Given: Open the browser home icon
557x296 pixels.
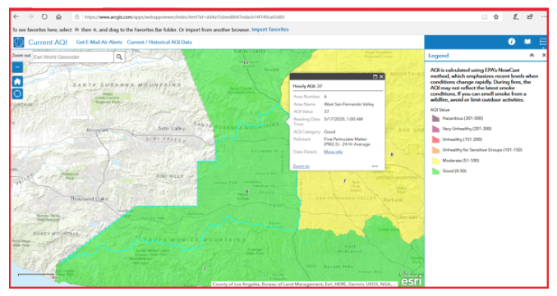Looking at the screenshot, I should click(x=58, y=16).
